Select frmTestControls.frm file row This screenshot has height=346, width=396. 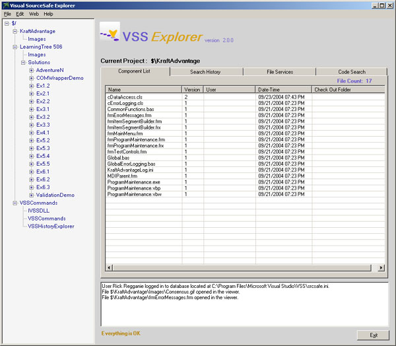245,152
